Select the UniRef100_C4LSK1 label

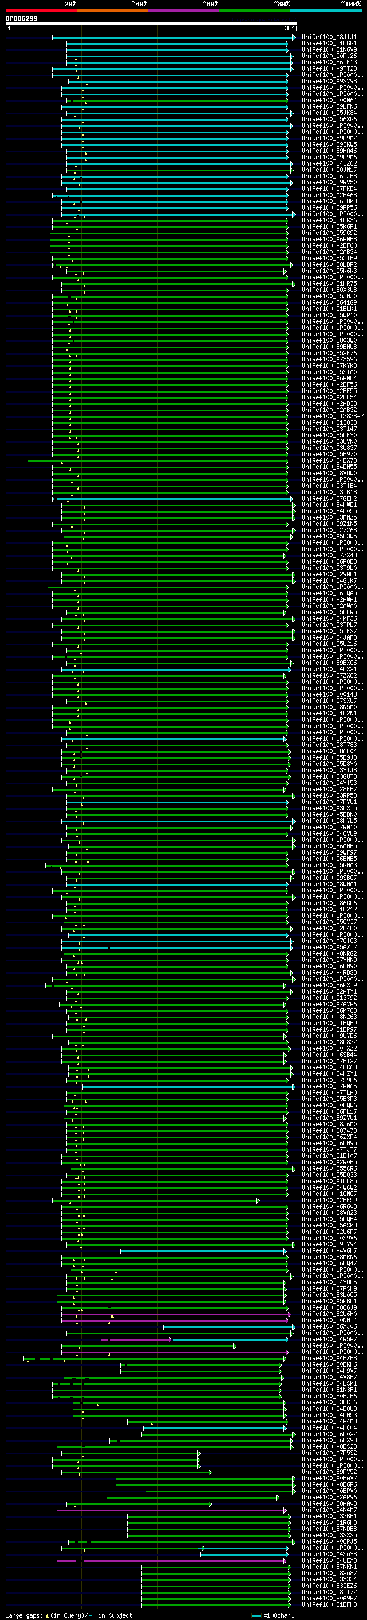click(329, 1384)
